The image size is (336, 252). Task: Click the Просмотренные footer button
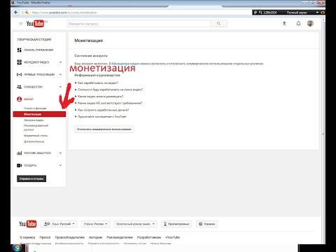coord(176,224)
